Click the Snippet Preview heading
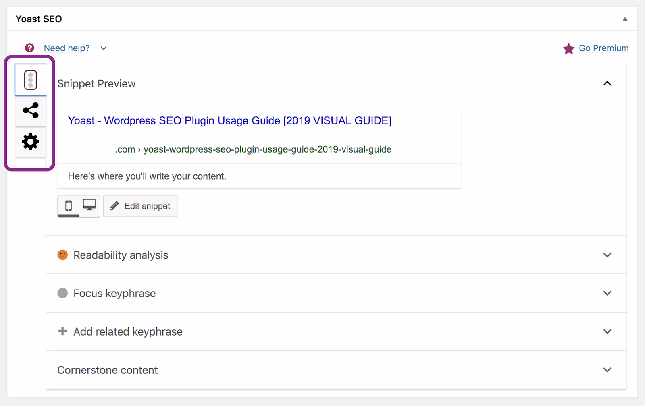Viewport: 645px width, 406px height. (96, 84)
